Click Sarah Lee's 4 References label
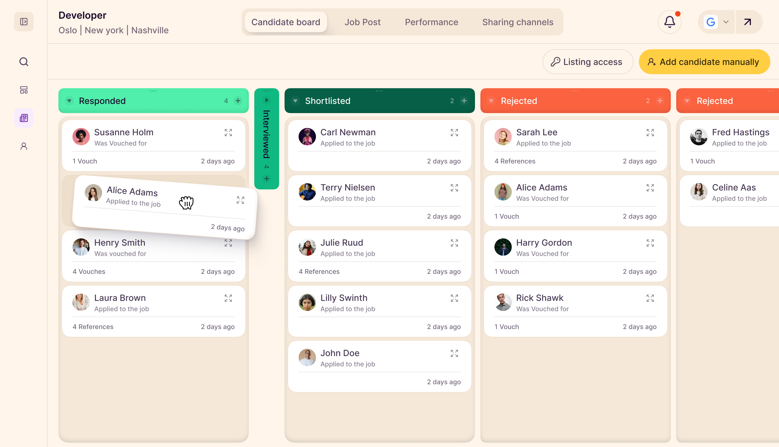 pyautogui.click(x=515, y=161)
